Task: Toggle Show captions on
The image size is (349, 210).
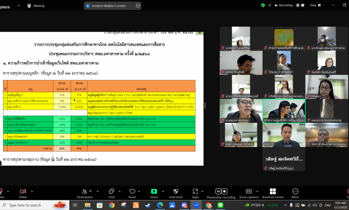Action: [x=249, y=191]
